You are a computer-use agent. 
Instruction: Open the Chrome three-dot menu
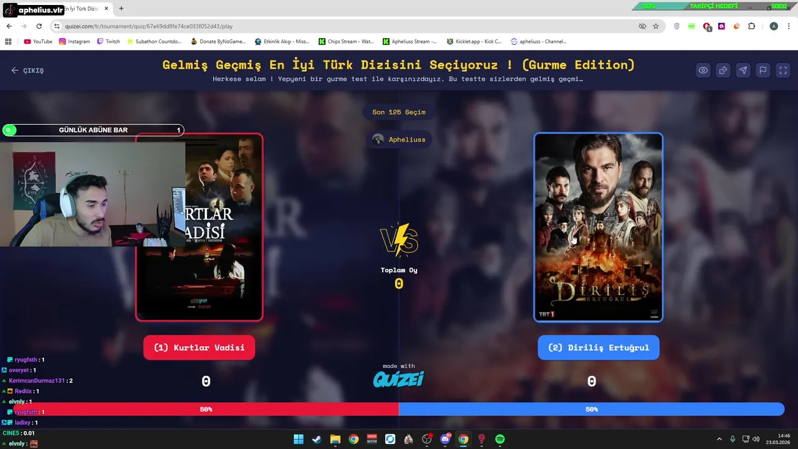pyautogui.click(x=789, y=26)
